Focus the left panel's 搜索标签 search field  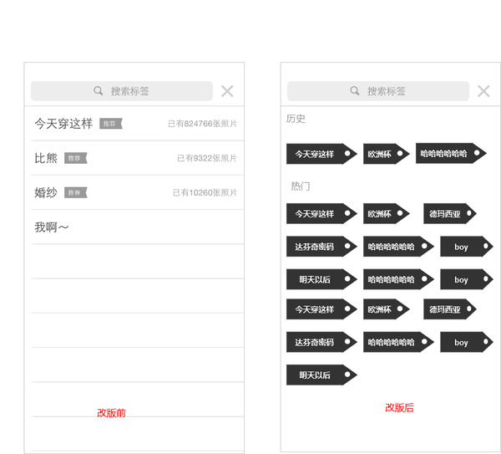pyautogui.click(x=130, y=91)
